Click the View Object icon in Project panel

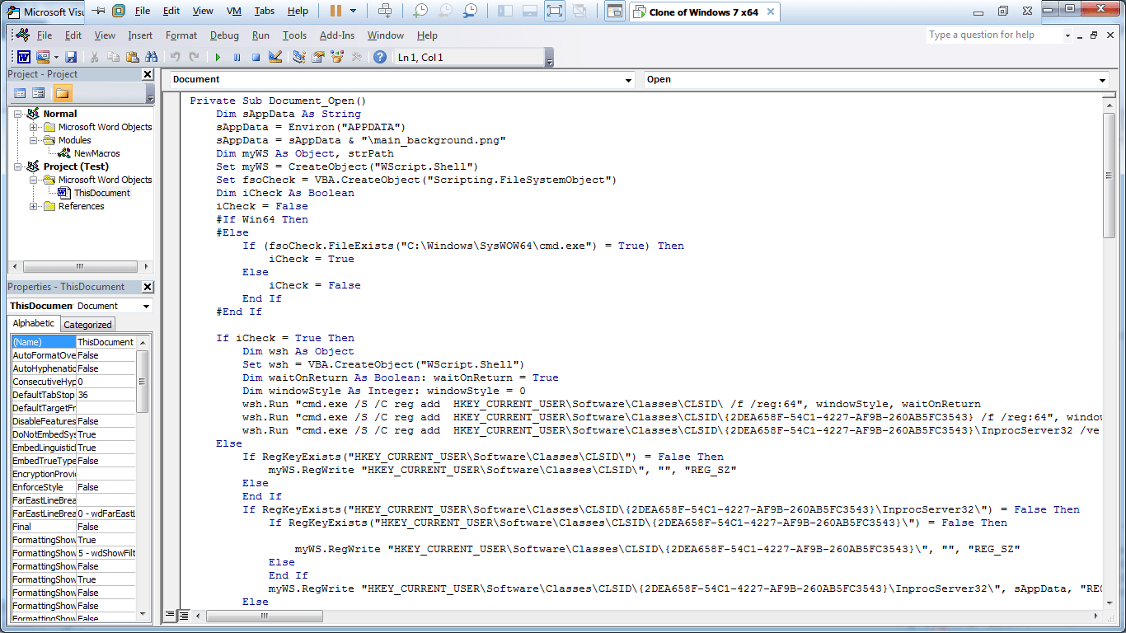coord(38,93)
